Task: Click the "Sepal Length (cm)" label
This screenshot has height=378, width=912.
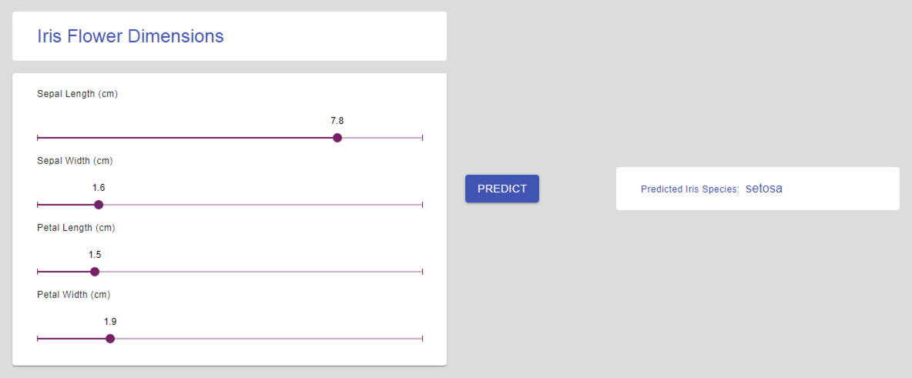Action: point(77,94)
